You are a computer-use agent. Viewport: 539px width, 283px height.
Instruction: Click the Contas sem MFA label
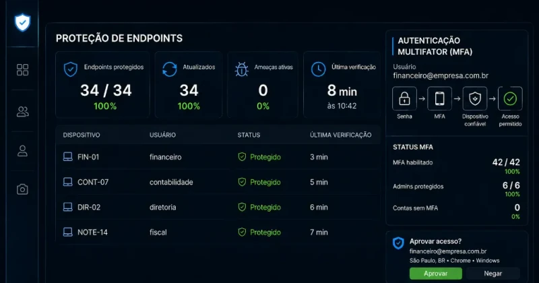click(x=415, y=208)
